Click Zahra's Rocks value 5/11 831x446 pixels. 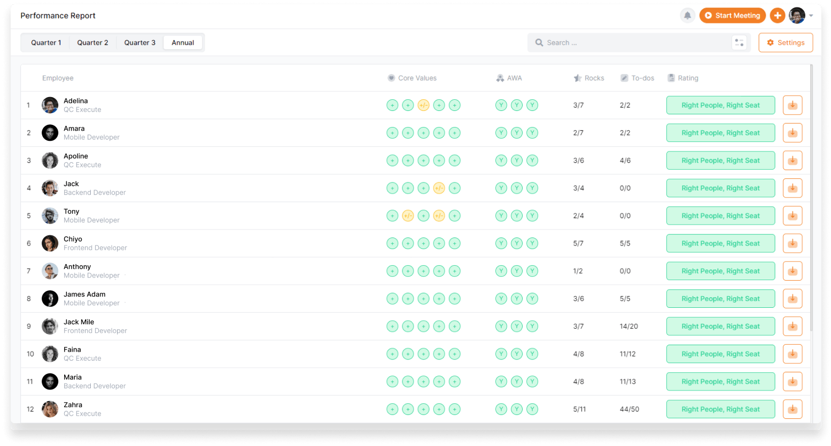point(579,409)
